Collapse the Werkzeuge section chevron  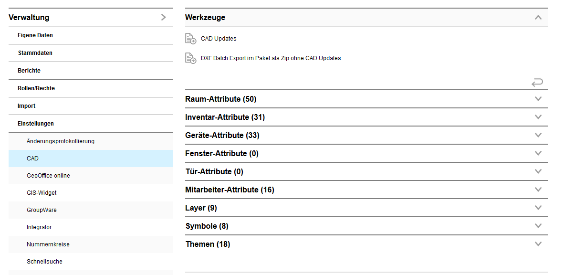[538, 17]
